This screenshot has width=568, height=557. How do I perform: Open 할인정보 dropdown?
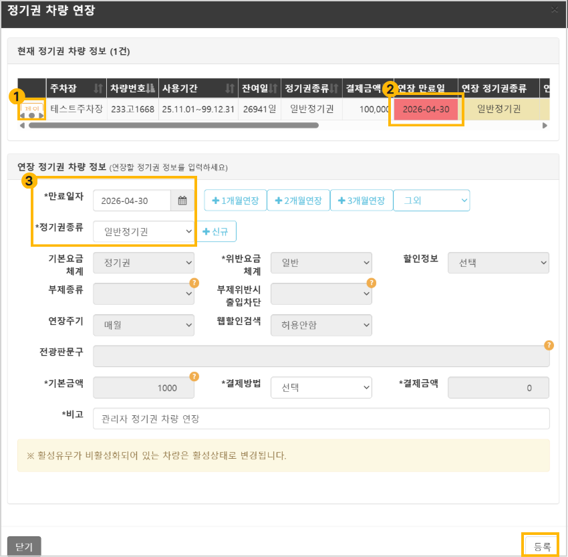pos(498,263)
